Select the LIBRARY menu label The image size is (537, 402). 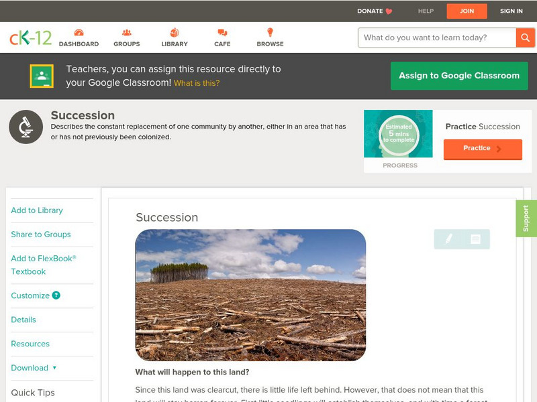(x=175, y=44)
